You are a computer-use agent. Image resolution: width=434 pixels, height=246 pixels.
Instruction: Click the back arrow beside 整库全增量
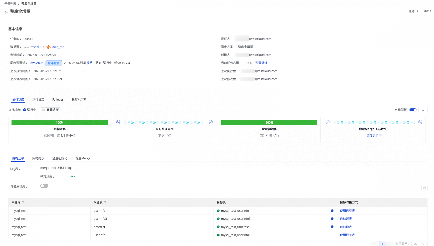(x=6, y=12)
